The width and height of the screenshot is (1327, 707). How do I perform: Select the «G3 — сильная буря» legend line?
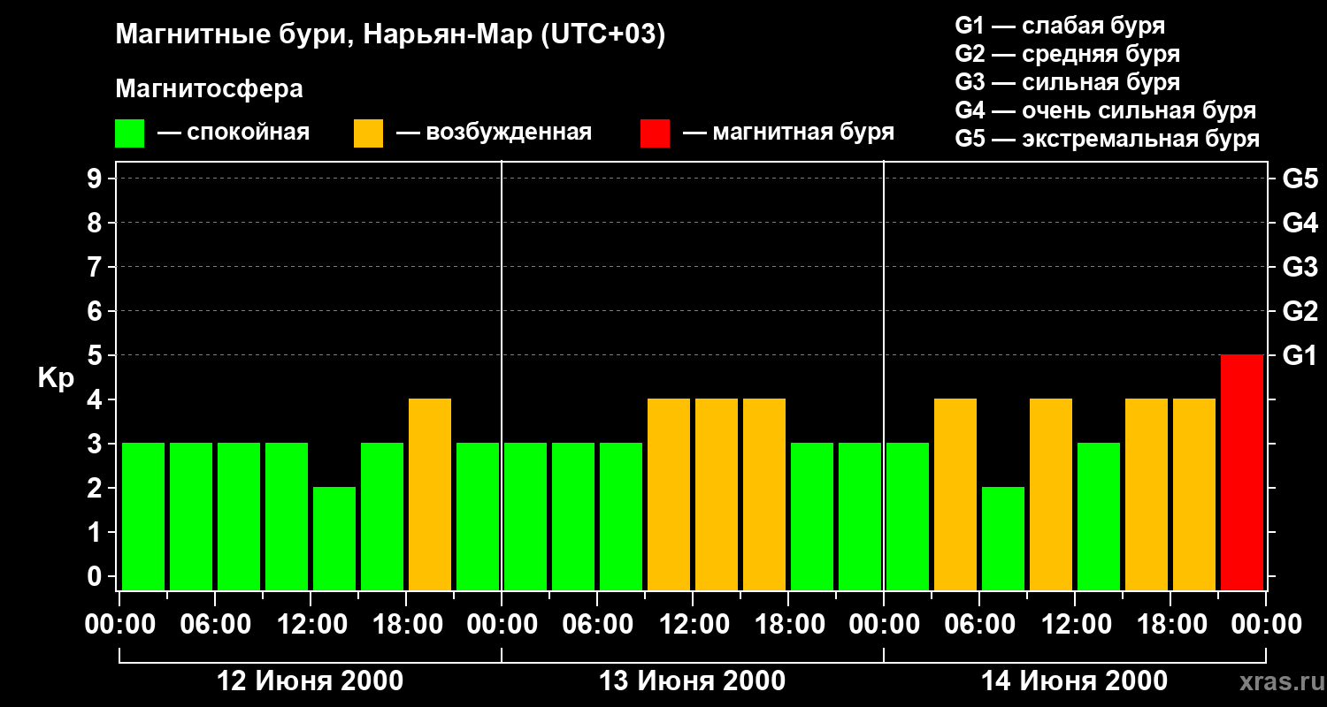(1068, 82)
